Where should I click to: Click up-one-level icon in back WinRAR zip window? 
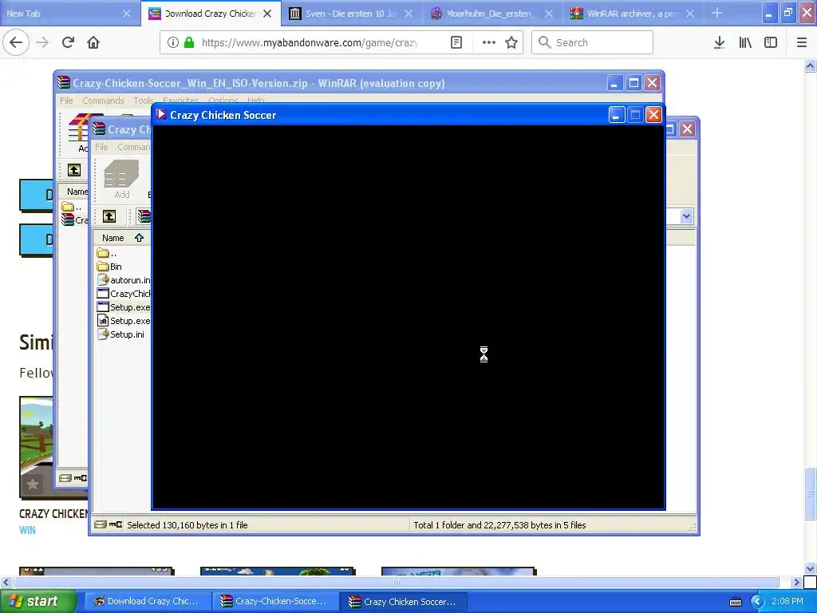click(74, 170)
